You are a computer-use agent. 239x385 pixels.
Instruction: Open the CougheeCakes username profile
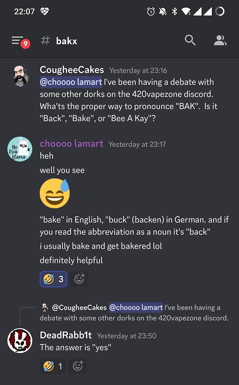coord(72,70)
